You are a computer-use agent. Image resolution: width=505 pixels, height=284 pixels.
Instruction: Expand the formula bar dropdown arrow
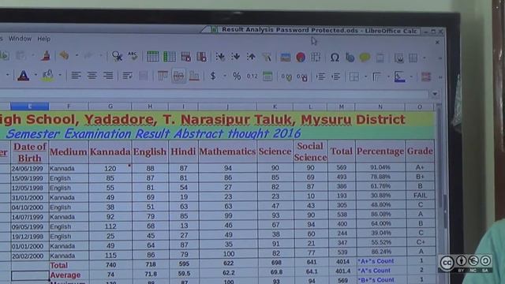(435, 94)
